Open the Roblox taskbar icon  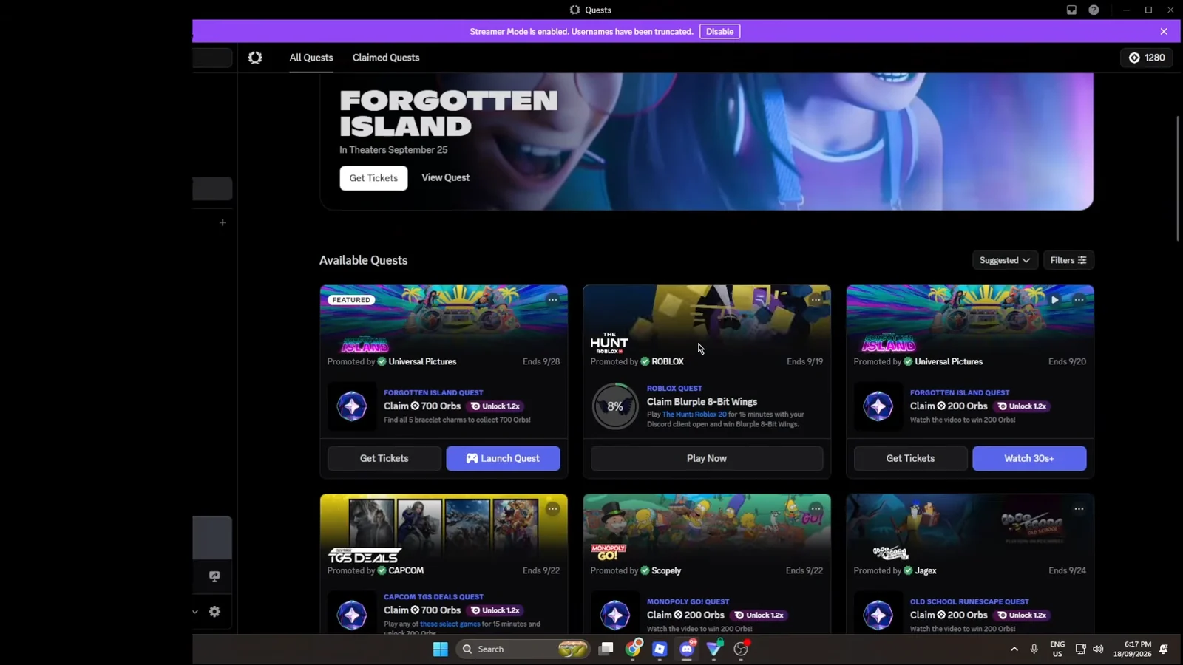coord(660,649)
